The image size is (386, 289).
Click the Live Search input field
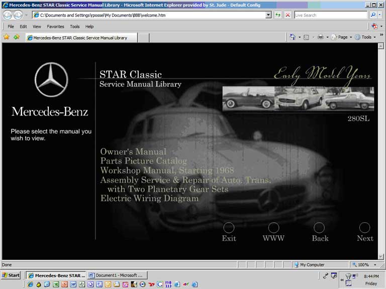tap(331, 15)
